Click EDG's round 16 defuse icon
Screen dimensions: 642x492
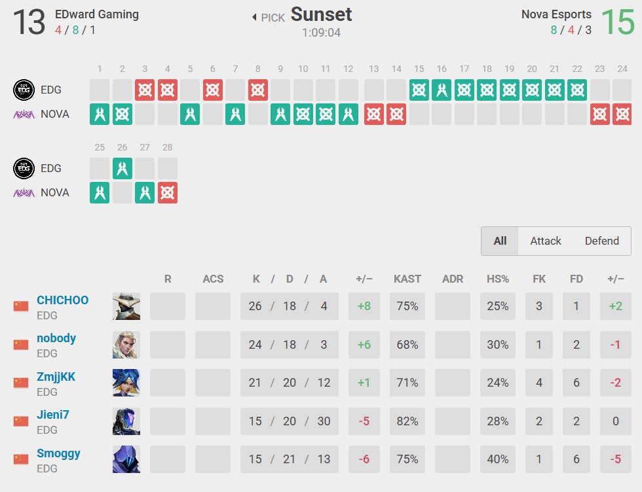(x=442, y=90)
